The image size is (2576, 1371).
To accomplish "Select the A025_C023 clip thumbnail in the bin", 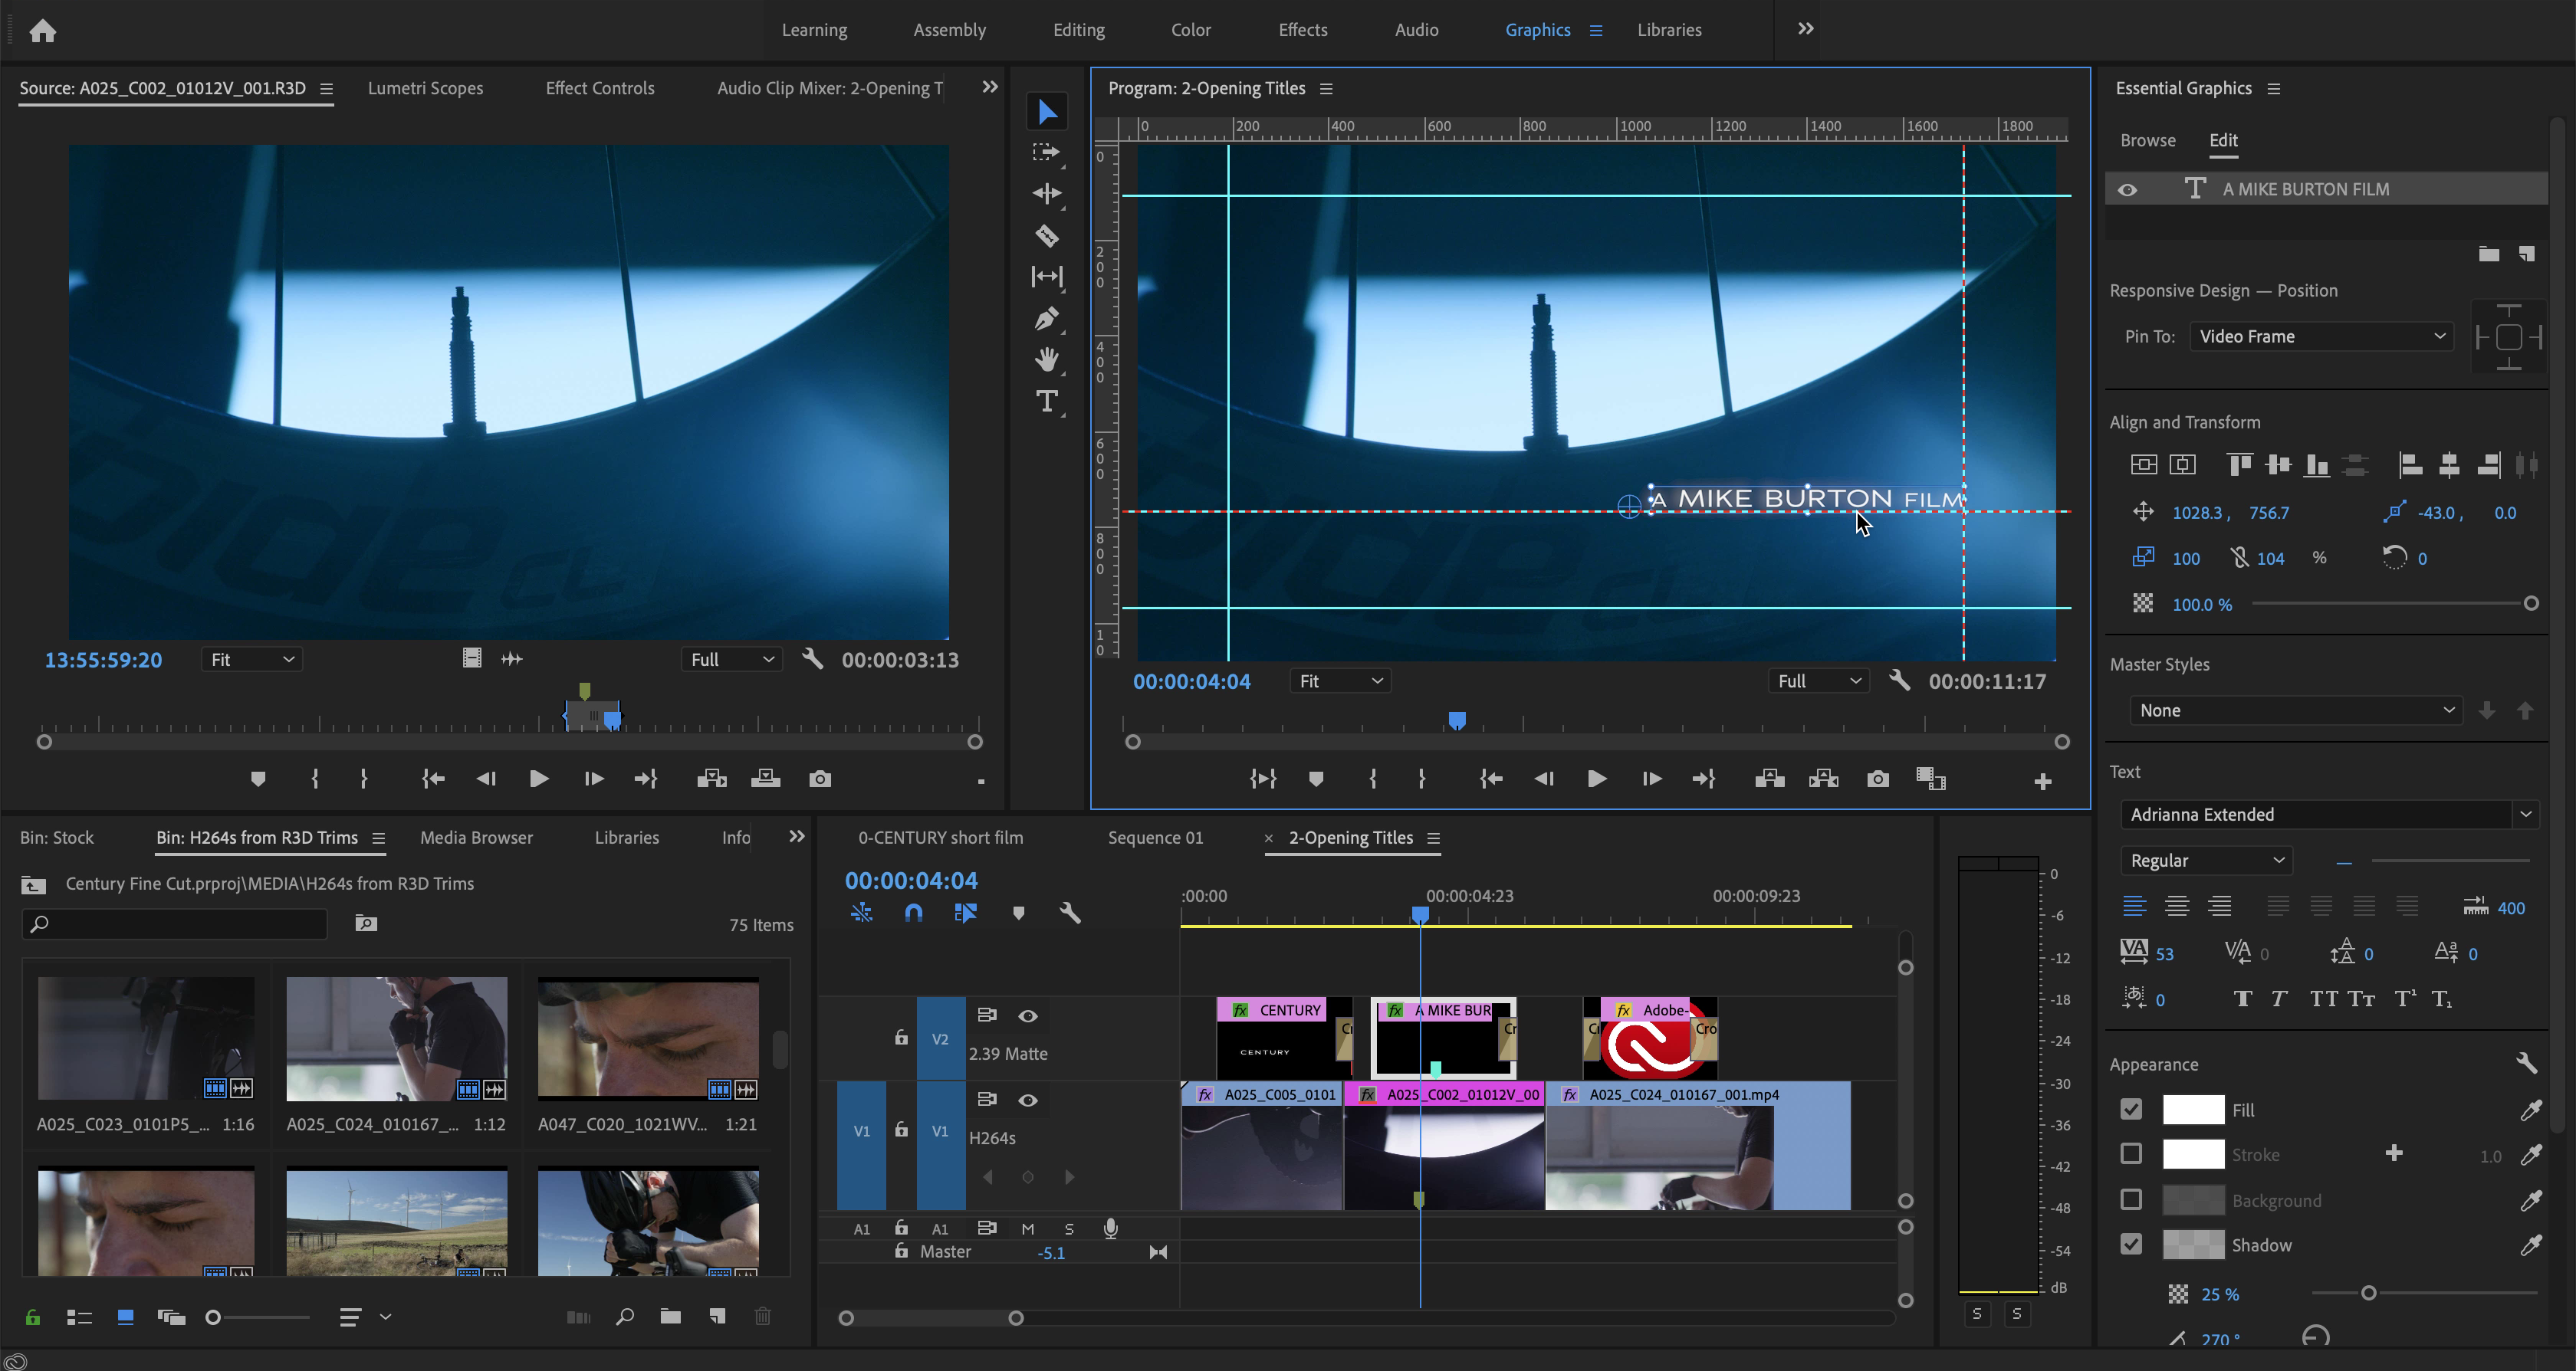I will coord(145,1038).
